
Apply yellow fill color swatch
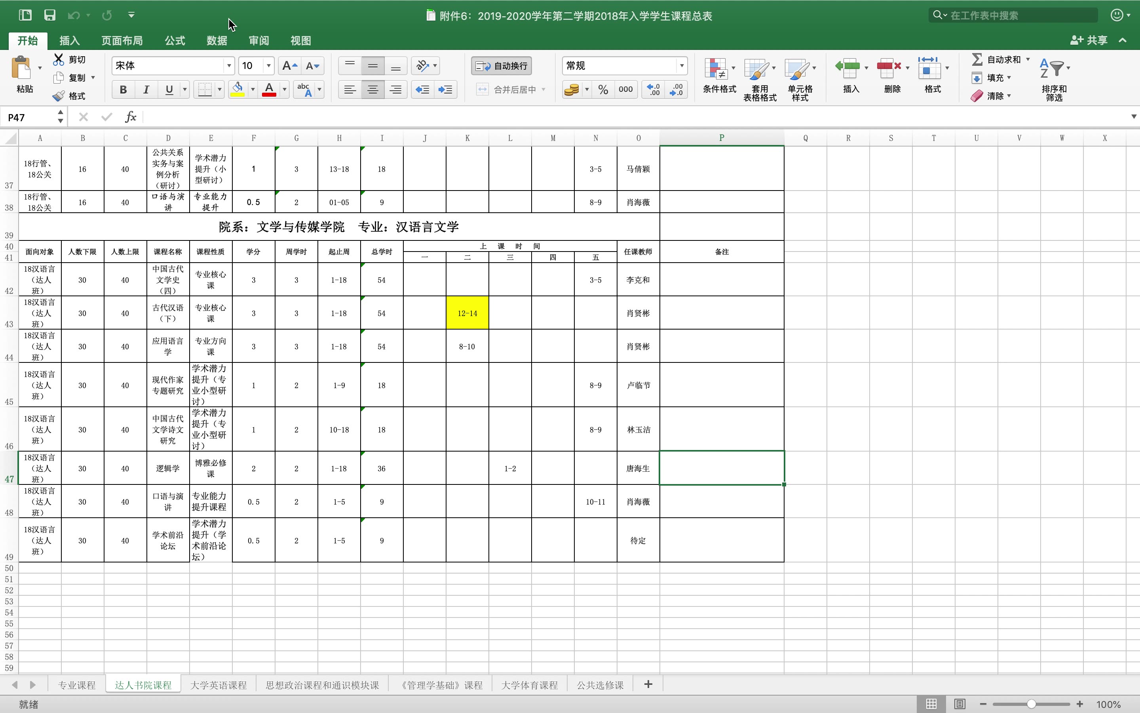click(x=238, y=89)
